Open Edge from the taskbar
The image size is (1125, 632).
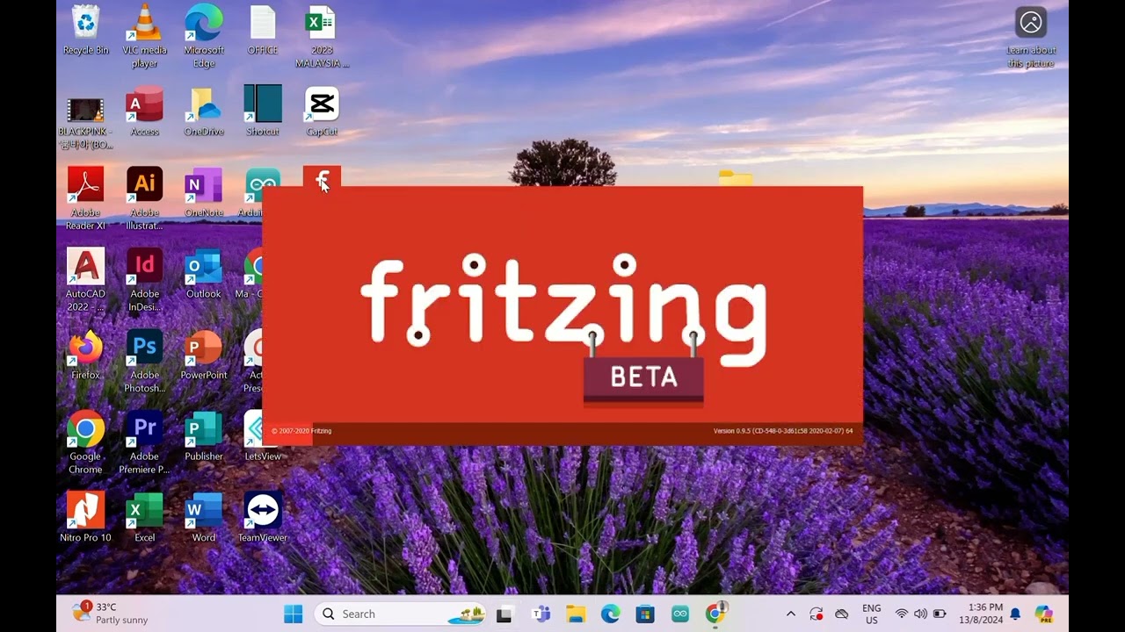pyautogui.click(x=610, y=614)
